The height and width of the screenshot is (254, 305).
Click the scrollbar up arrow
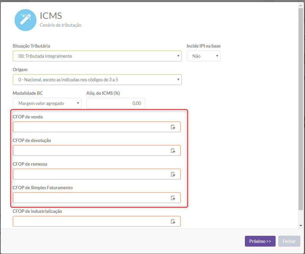301,5
